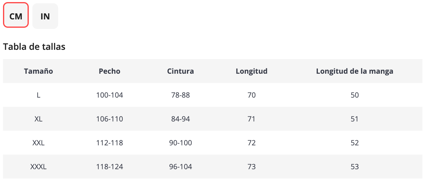Click chest value 100-104 for size L
This screenshot has height=188, width=432.
click(110, 95)
